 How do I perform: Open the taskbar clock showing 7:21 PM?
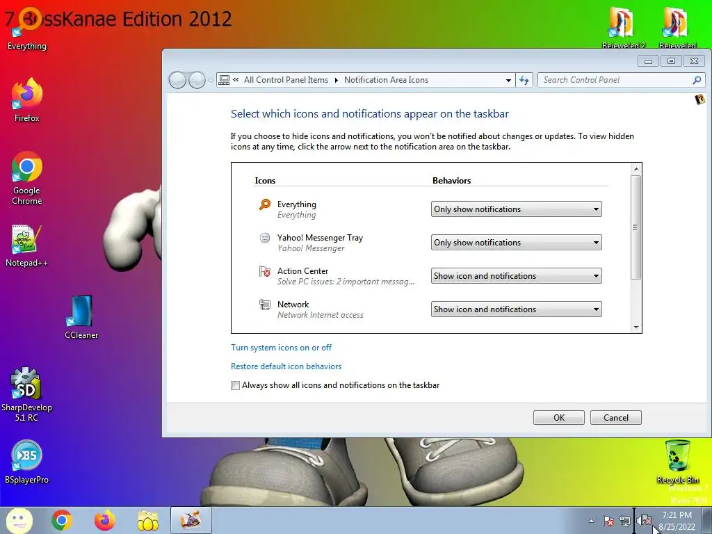(x=677, y=521)
